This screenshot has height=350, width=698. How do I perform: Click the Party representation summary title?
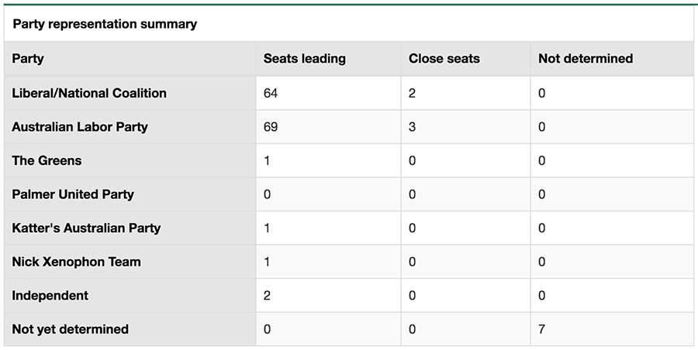[105, 23]
